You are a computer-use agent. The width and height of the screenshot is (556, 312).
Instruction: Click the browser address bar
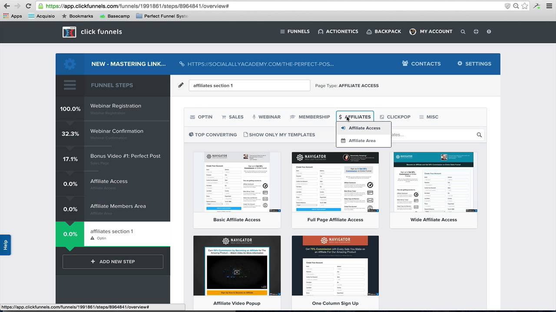pyautogui.click(x=269, y=6)
